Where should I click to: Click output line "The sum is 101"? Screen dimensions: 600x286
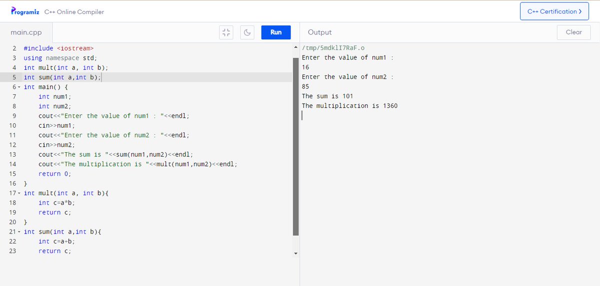(x=328, y=96)
